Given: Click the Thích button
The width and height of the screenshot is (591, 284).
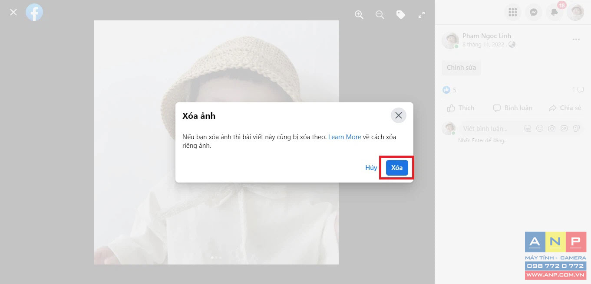Looking at the screenshot, I should [x=461, y=108].
